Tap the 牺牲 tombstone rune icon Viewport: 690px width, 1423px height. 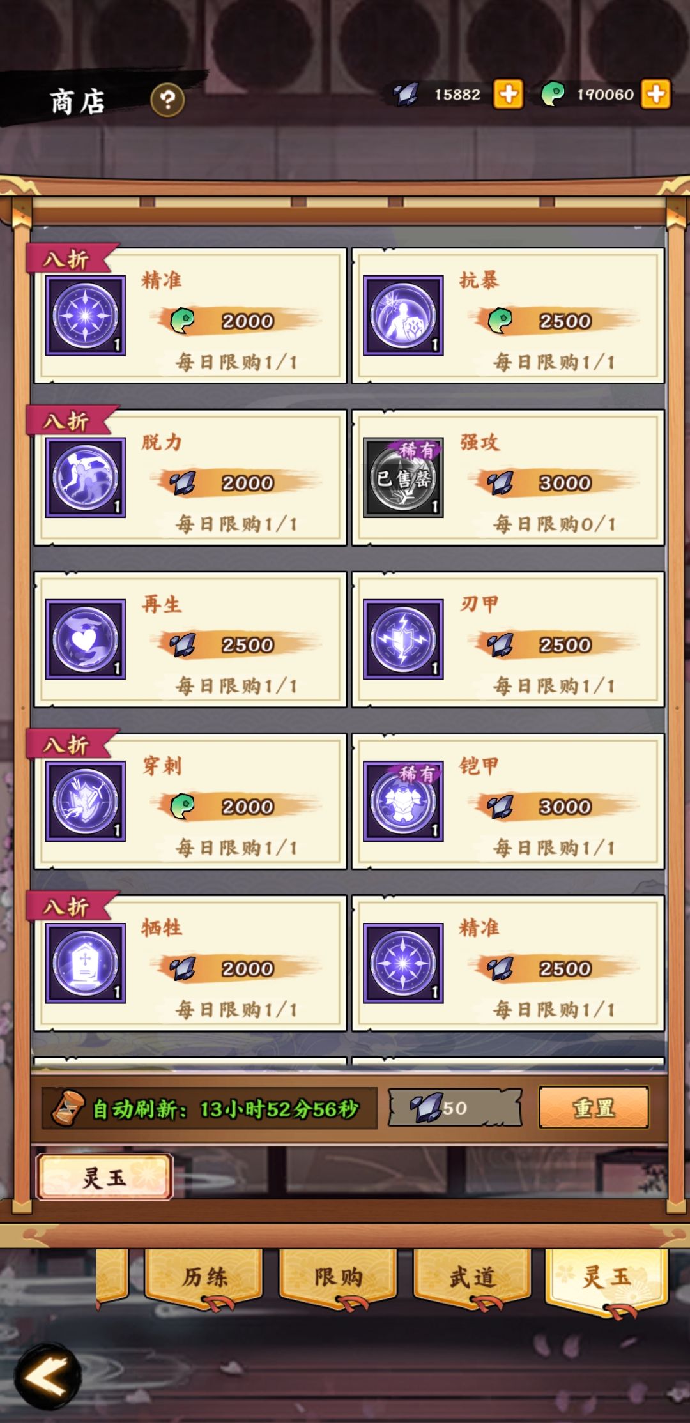click(86, 963)
